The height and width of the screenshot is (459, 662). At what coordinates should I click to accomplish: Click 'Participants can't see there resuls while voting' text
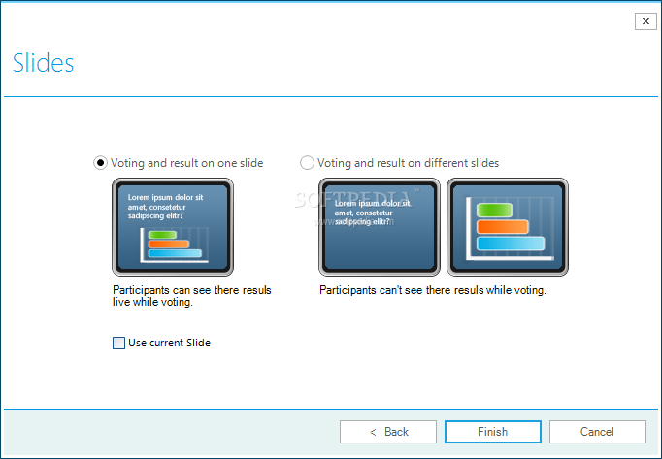click(x=433, y=290)
